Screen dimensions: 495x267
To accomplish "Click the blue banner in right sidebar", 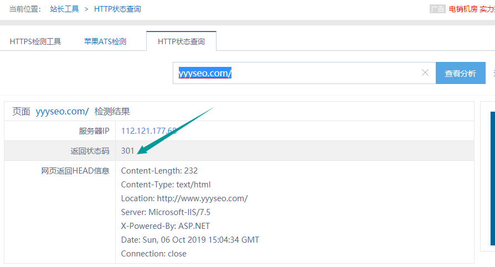I will coord(492,177).
